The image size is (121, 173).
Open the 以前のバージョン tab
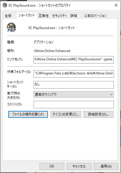(95, 16)
